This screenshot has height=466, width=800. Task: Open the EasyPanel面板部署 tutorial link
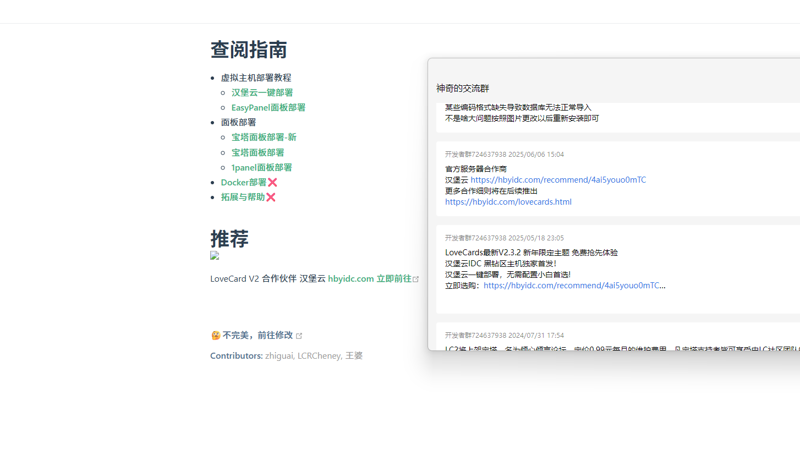268,107
